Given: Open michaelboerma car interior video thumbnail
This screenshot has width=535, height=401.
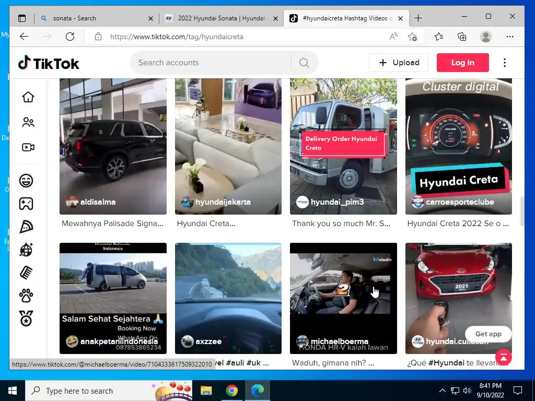Looking at the screenshot, I should coord(343,298).
